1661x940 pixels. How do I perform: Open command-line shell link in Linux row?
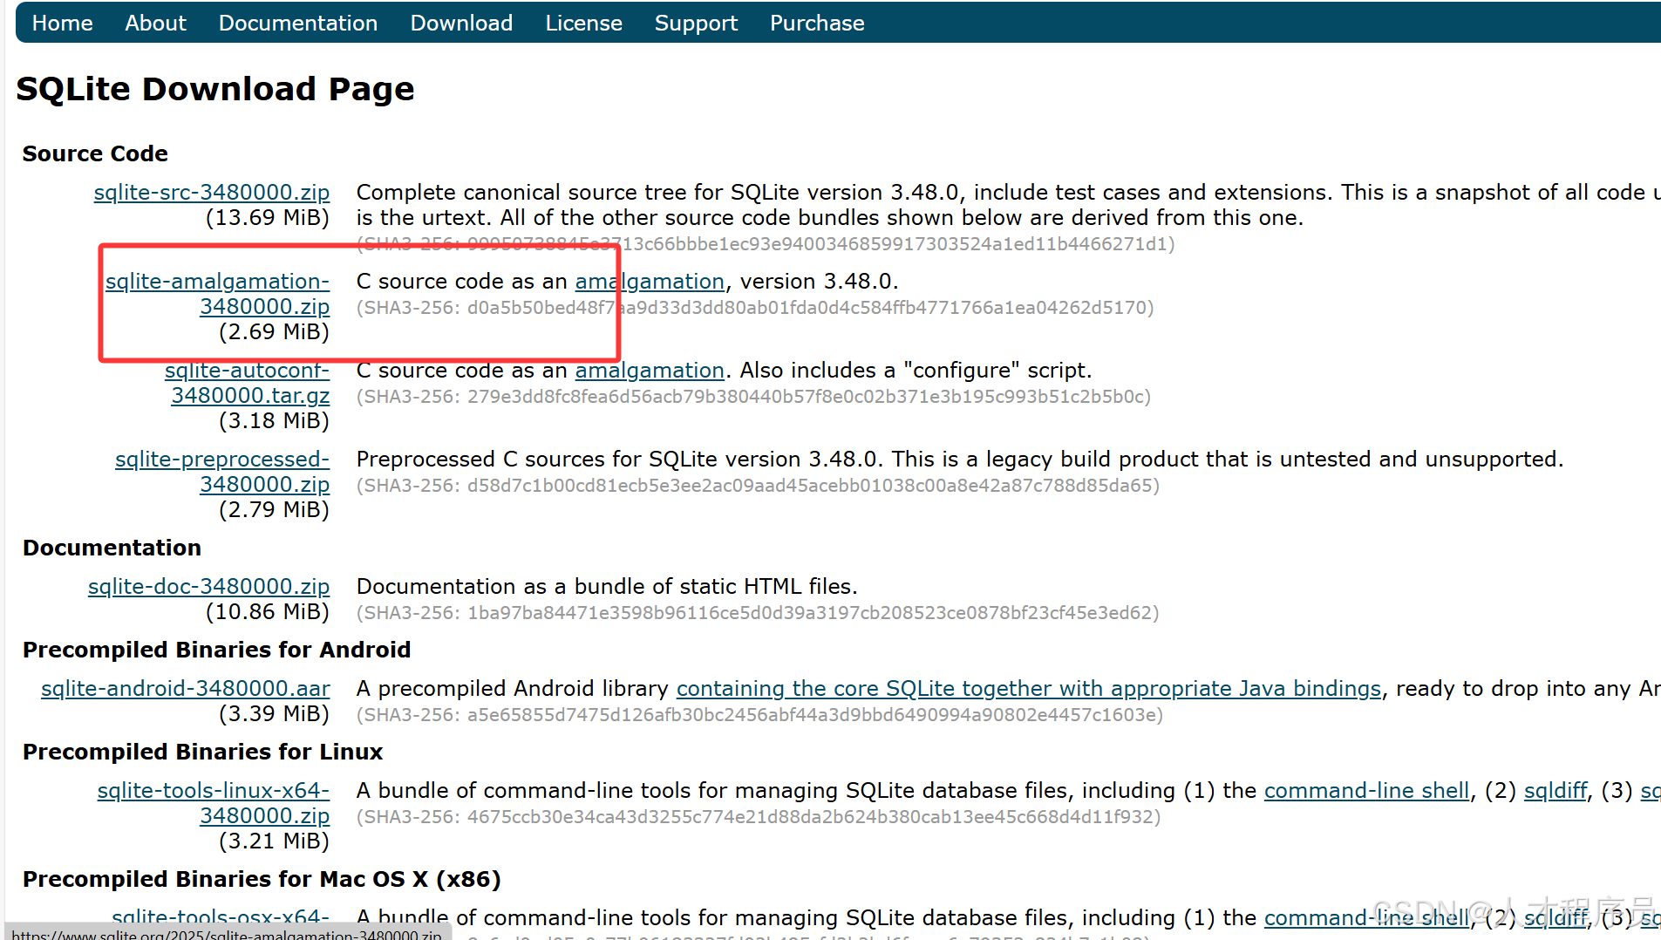point(1366,791)
